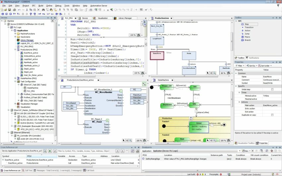Click the Undo arrow icon in the toolbar
The height and width of the screenshot is (176, 282).
point(19,10)
